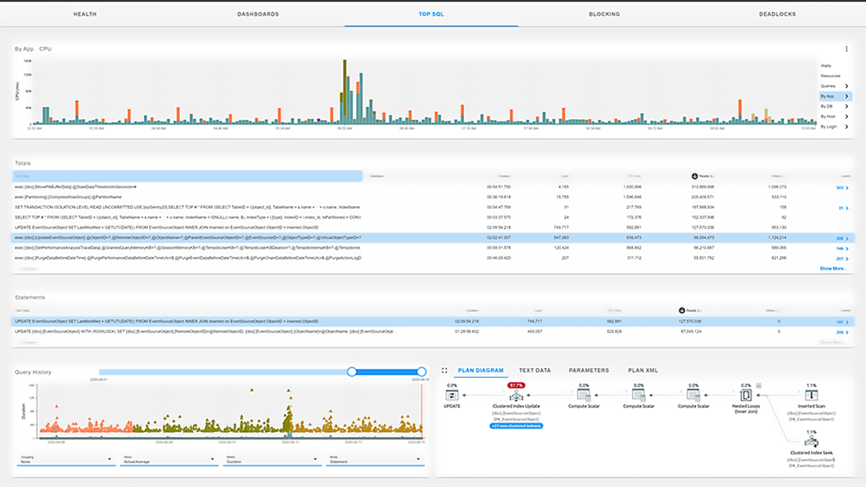Select the exec [dbo].[SetPerformanceAnalysisTraceData] row
This screenshot has height=487, width=866.
tap(433, 248)
